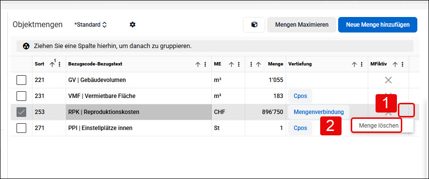Open the table settings gear icon
The image size is (429, 179).
[133, 25]
